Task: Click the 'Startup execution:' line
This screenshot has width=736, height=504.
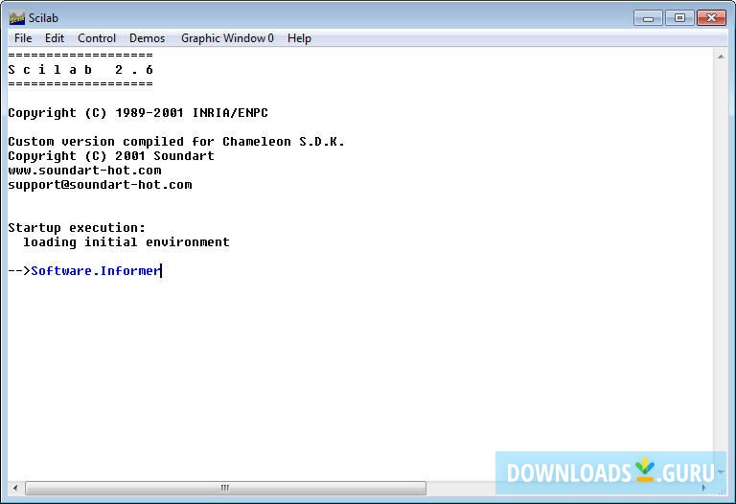Action: click(x=77, y=228)
